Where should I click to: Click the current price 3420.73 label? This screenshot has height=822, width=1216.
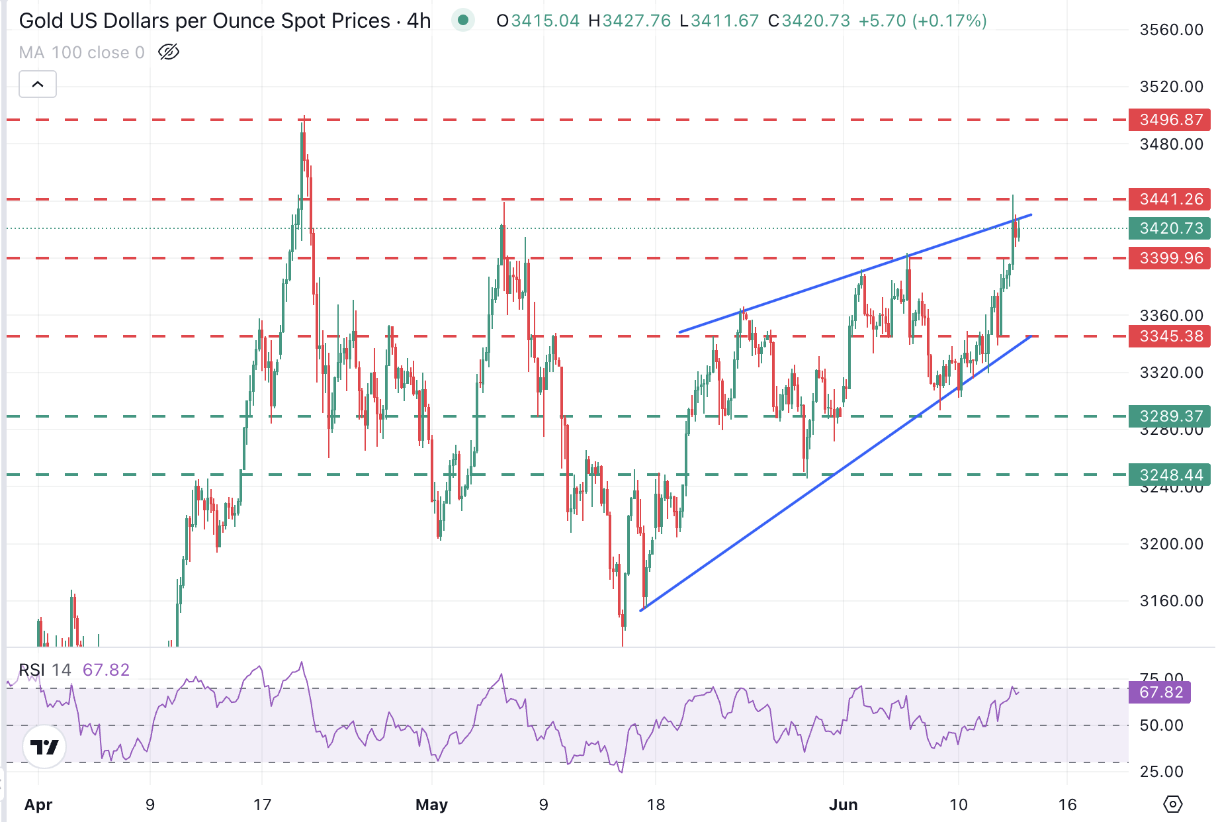click(x=1170, y=228)
